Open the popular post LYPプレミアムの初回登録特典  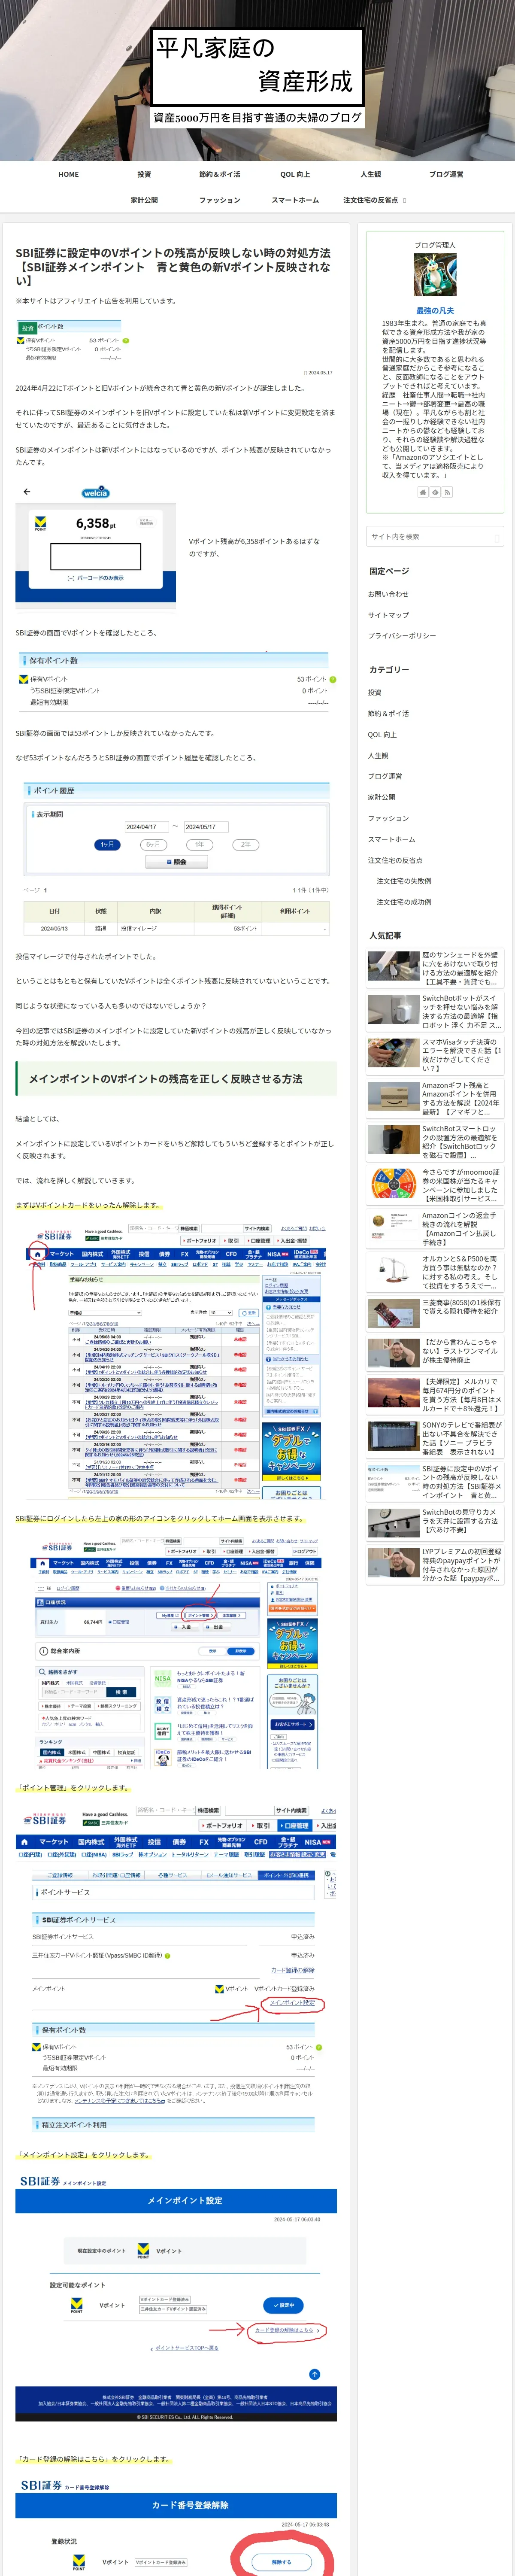pyautogui.click(x=435, y=1565)
